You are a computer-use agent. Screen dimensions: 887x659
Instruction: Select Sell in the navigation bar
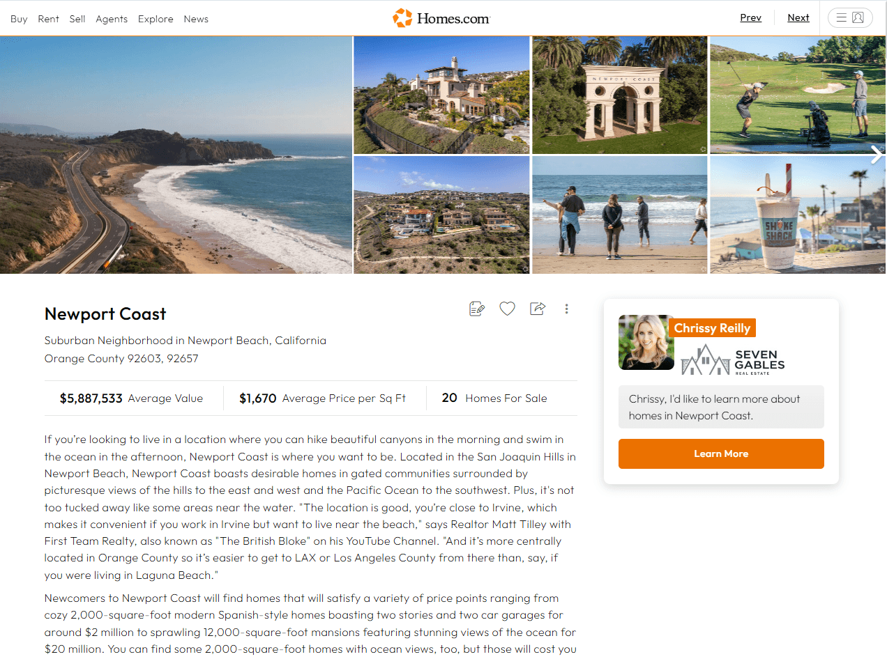click(x=77, y=19)
